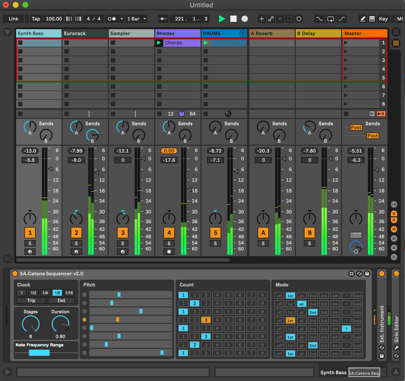Turn off the SA.Catena Sequencer device
Viewport: 405px width, 381px height.
[x=15, y=274]
